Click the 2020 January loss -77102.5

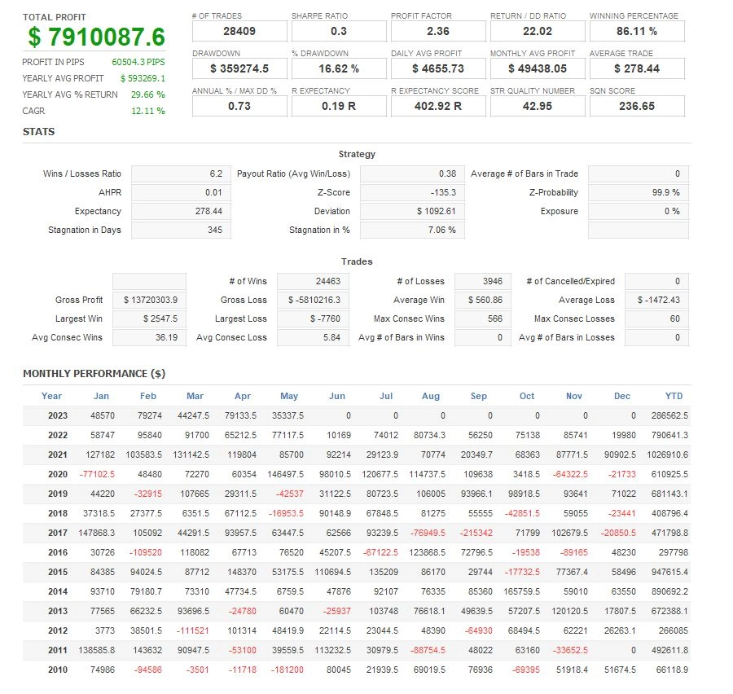pos(97,474)
